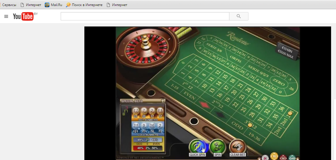Click hot number 17 ball
This screenshot has height=160, width=336.
pos(136,111)
